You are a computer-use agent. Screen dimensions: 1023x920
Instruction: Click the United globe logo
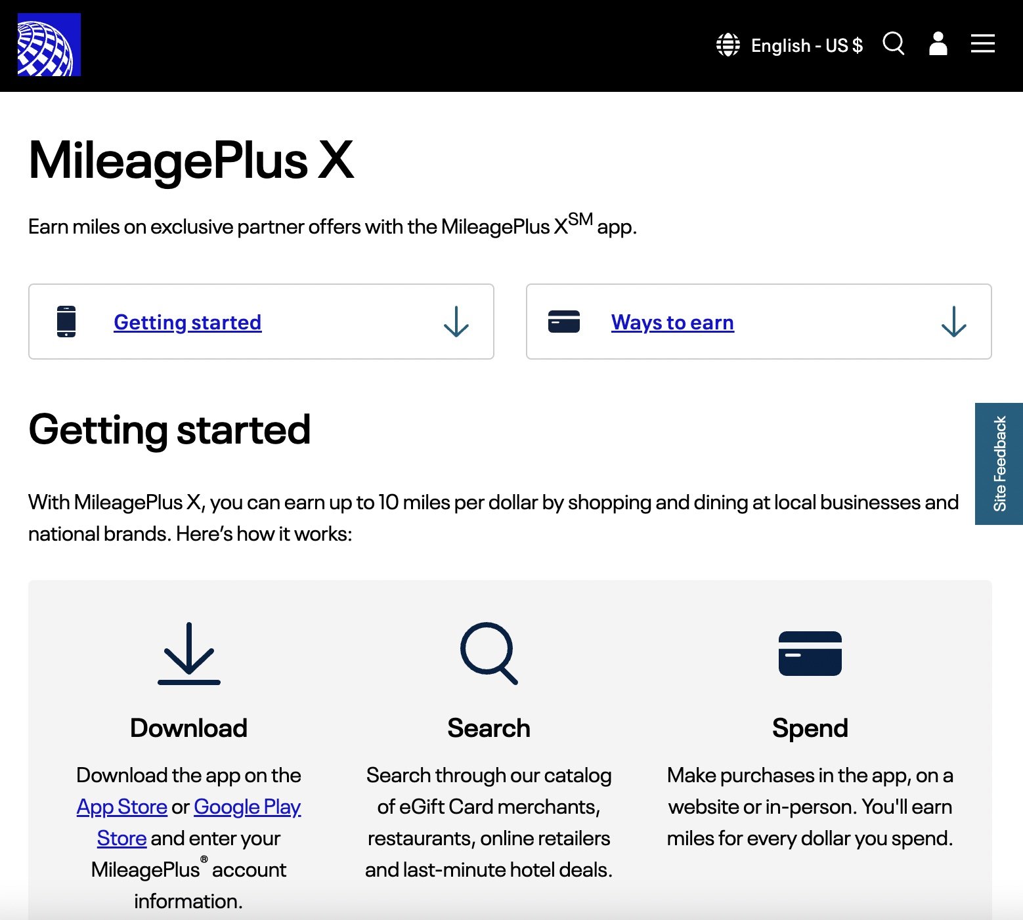(x=49, y=45)
